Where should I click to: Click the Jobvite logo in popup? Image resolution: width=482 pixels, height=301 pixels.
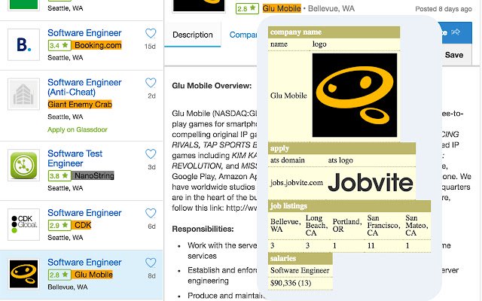click(371, 182)
